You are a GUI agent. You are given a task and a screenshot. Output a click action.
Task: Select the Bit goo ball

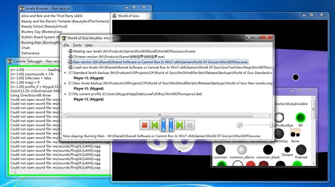click(x=300, y=118)
